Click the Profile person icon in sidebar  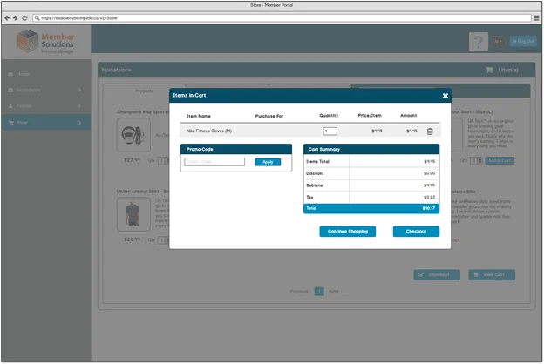[x=10, y=106]
